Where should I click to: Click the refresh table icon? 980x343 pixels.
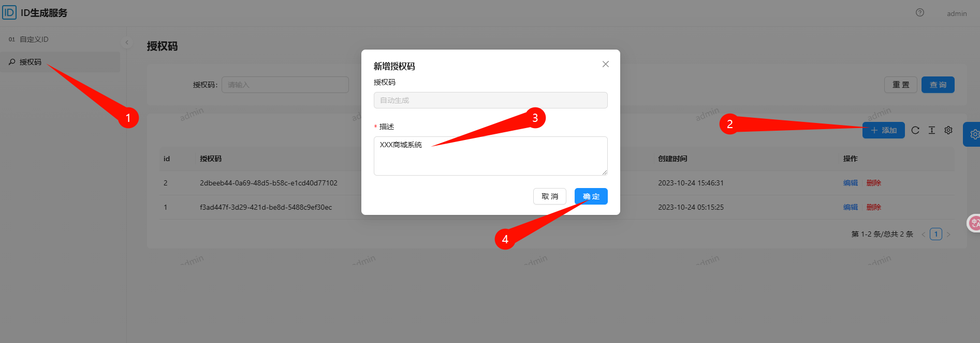click(915, 130)
